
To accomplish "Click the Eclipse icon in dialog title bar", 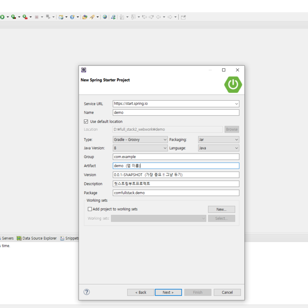I will [x=84, y=70].
